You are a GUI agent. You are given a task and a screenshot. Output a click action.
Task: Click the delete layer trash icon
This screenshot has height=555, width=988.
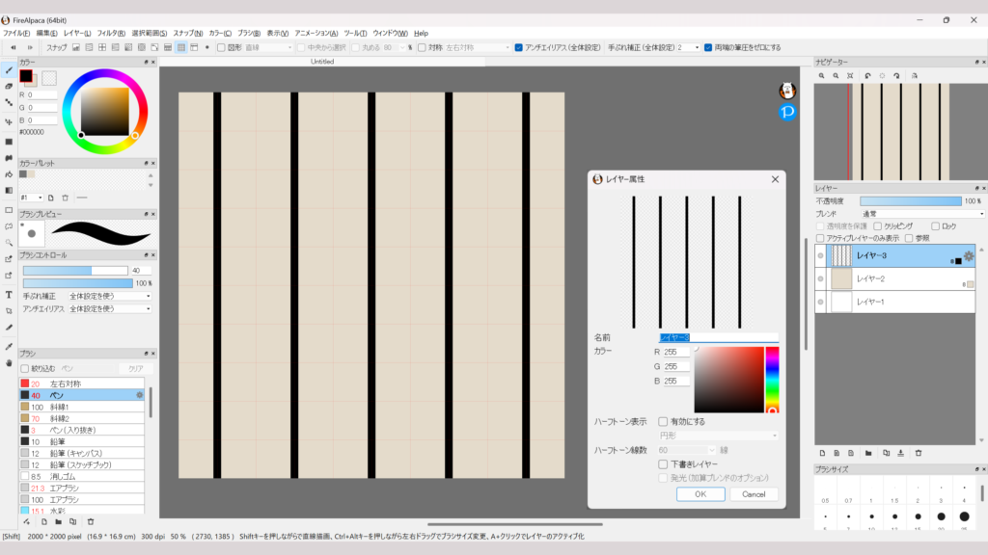[919, 452]
